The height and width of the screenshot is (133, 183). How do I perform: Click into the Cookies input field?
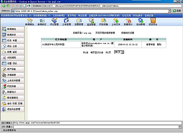pyautogui.click(x=112, y=6)
